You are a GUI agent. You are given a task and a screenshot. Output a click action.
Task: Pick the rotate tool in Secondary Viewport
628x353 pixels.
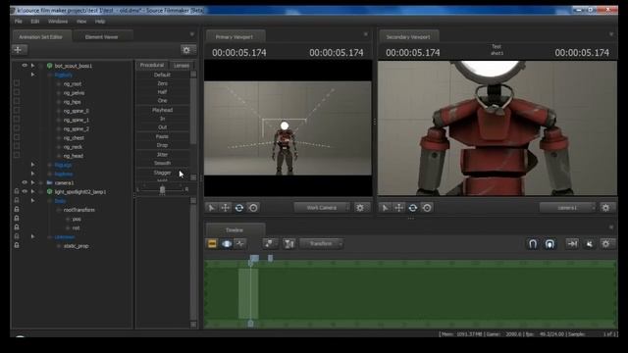pyautogui.click(x=413, y=208)
